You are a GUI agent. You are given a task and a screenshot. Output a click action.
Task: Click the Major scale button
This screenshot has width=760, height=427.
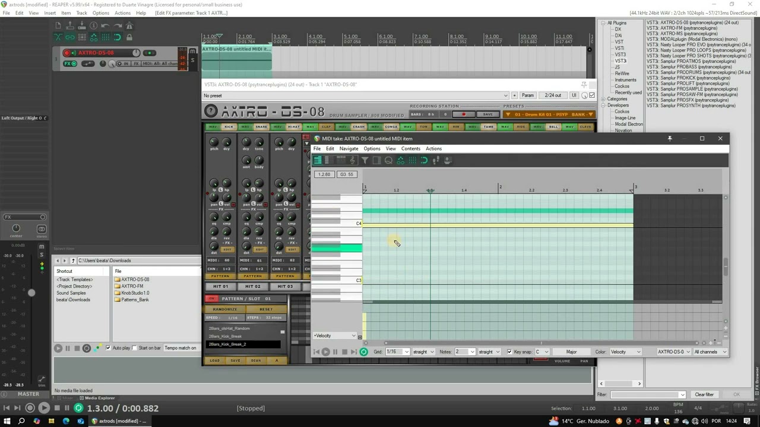point(571,352)
